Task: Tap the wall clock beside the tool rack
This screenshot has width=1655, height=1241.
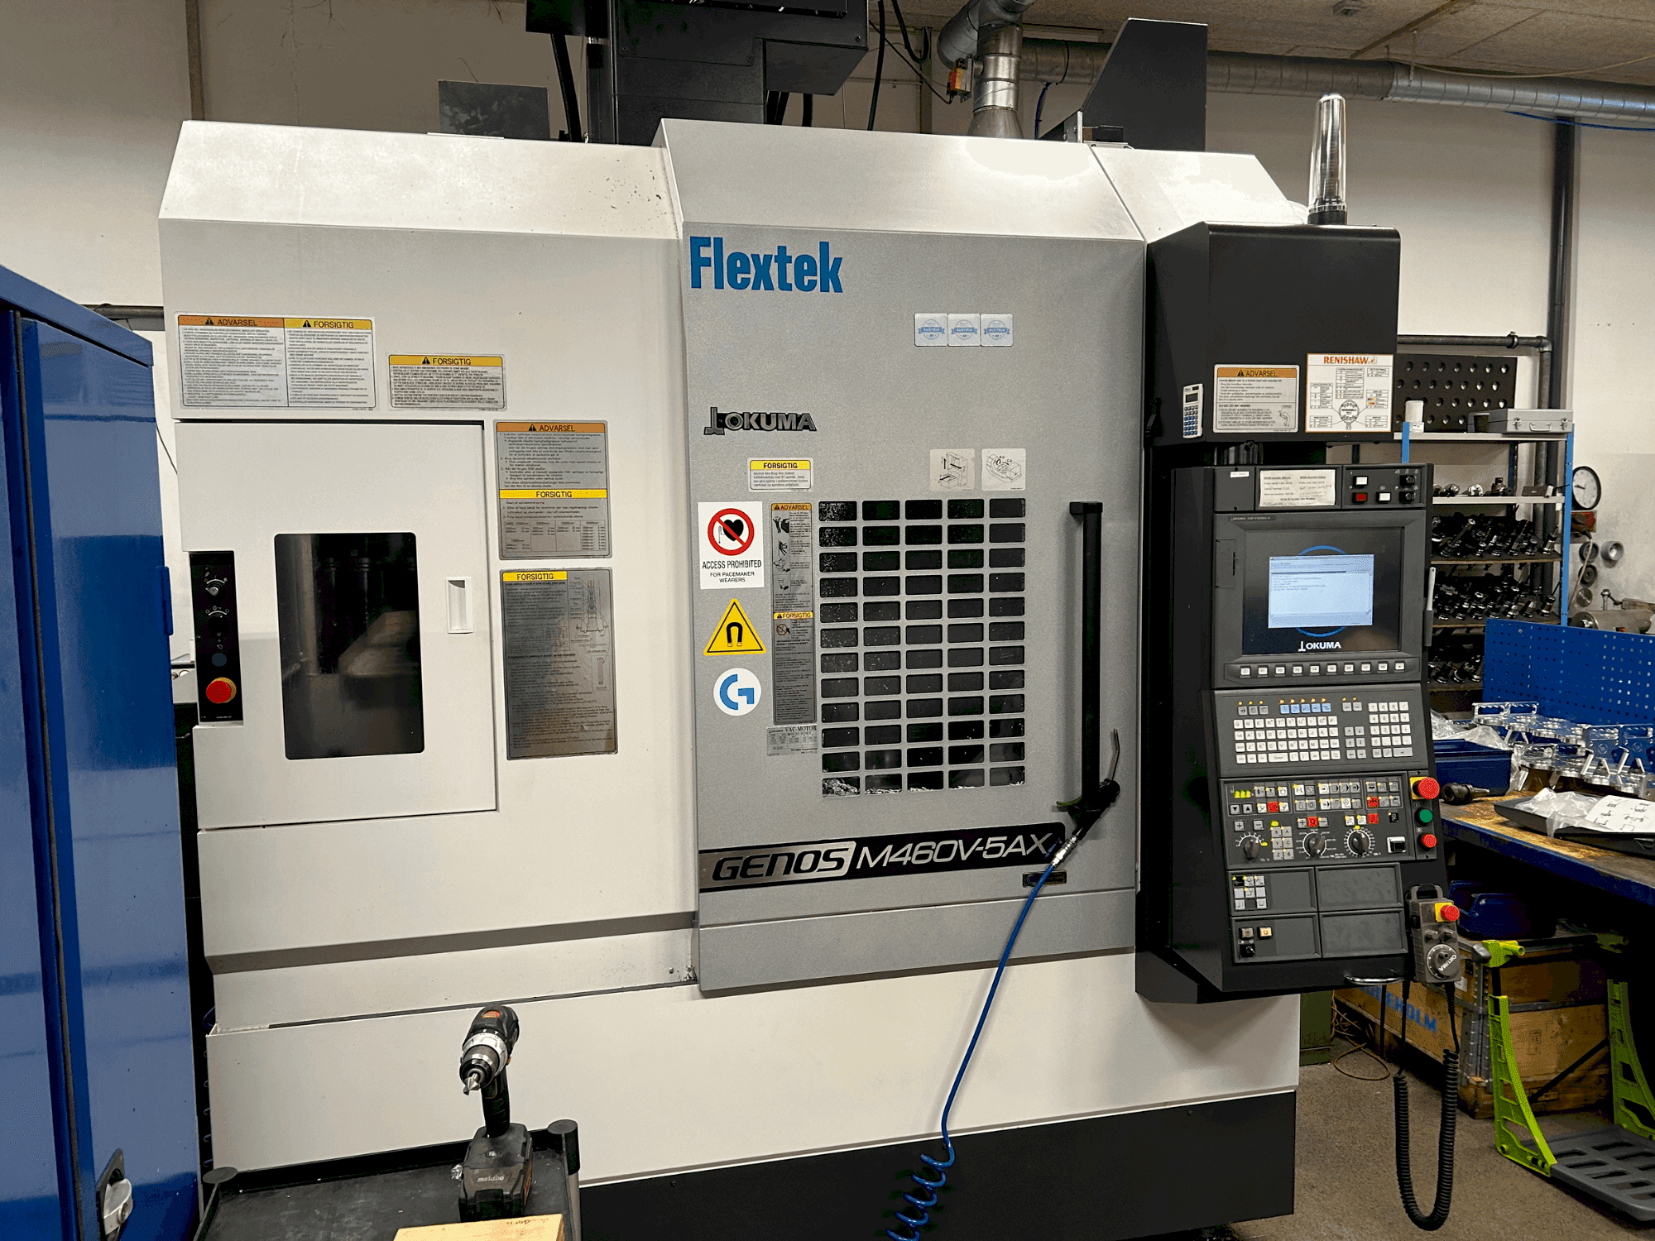Action: [1585, 488]
